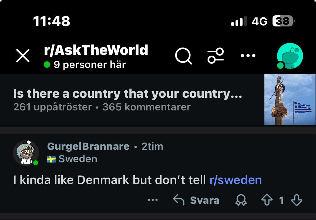Tap the Svara reply button
The image size is (316, 220).
click(196, 200)
